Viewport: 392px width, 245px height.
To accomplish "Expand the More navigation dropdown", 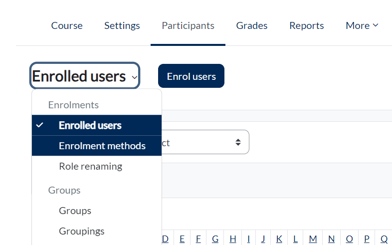I will coord(362,25).
